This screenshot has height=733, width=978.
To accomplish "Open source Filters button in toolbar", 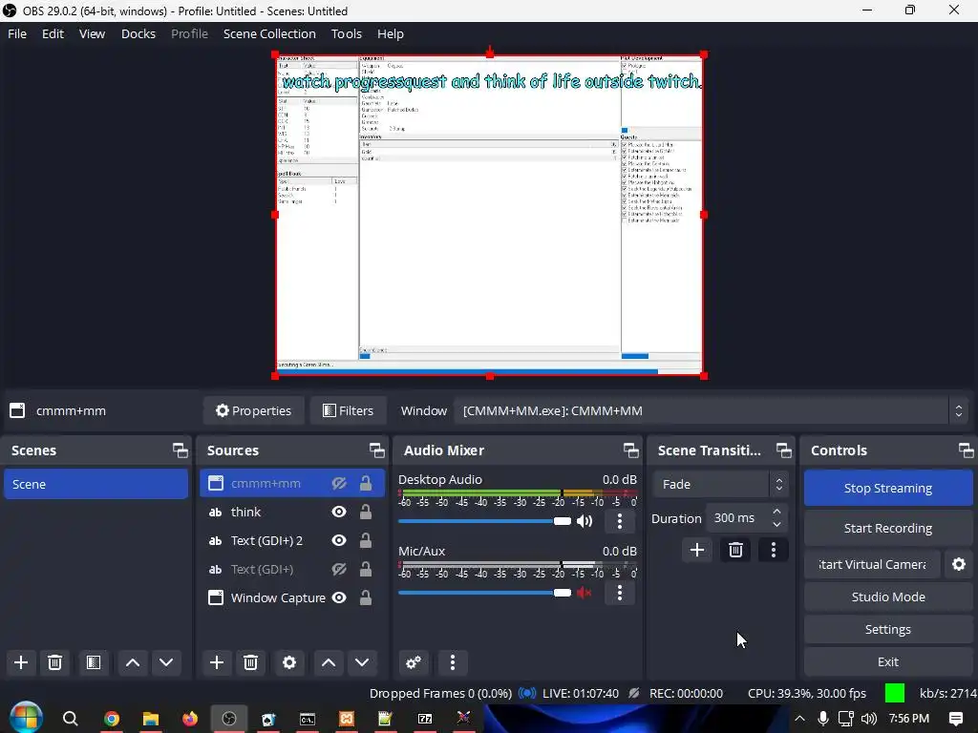I will 348,410.
